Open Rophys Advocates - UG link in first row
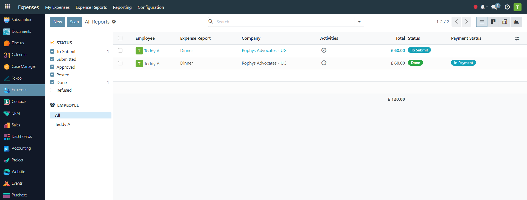Image resolution: width=527 pixels, height=200 pixels. (x=264, y=50)
